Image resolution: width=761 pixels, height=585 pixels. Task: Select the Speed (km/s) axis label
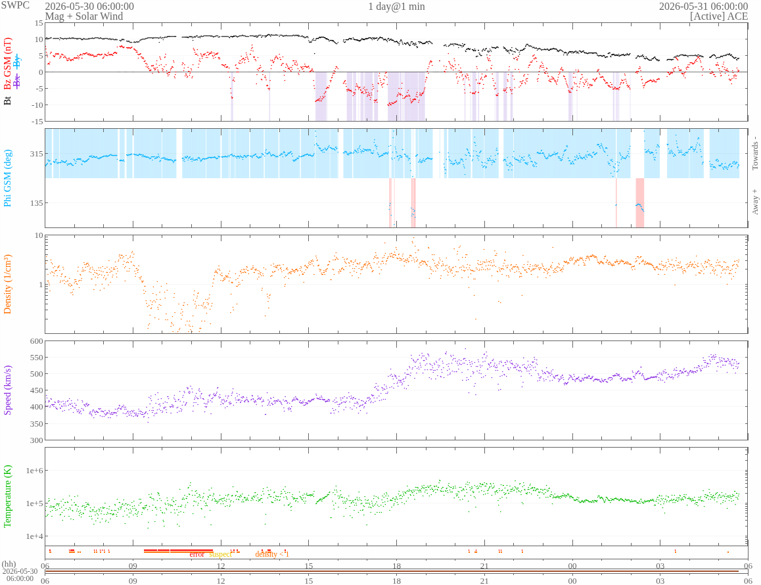click(7, 390)
